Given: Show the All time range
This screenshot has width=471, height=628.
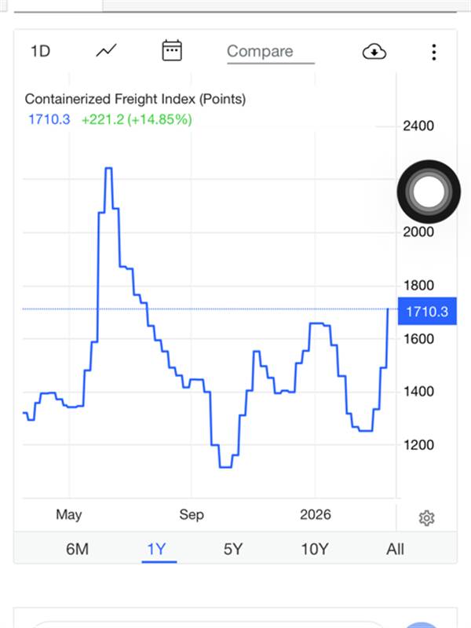Looking at the screenshot, I should coord(395,549).
